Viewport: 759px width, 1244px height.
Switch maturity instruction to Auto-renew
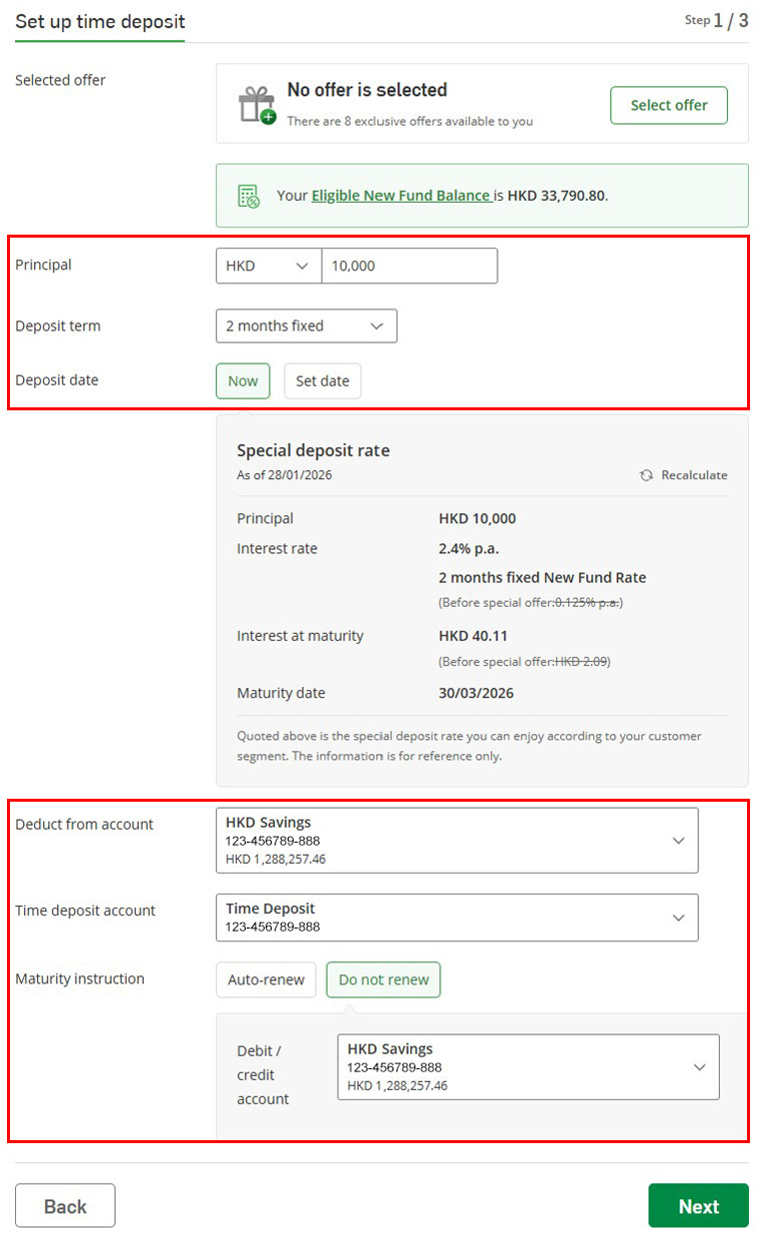pos(266,979)
